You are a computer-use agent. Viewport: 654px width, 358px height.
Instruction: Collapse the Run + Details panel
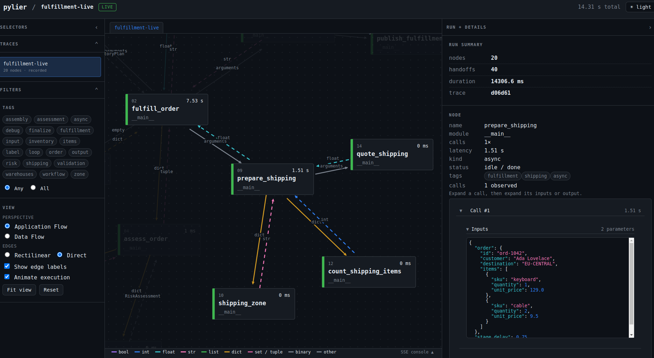click(x=650, y=27)
